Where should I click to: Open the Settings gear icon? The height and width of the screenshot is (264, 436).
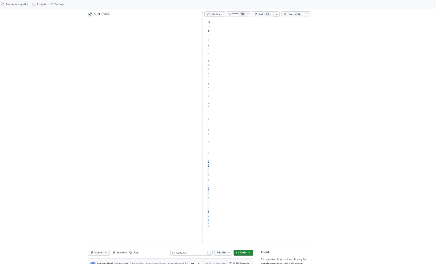52,4
